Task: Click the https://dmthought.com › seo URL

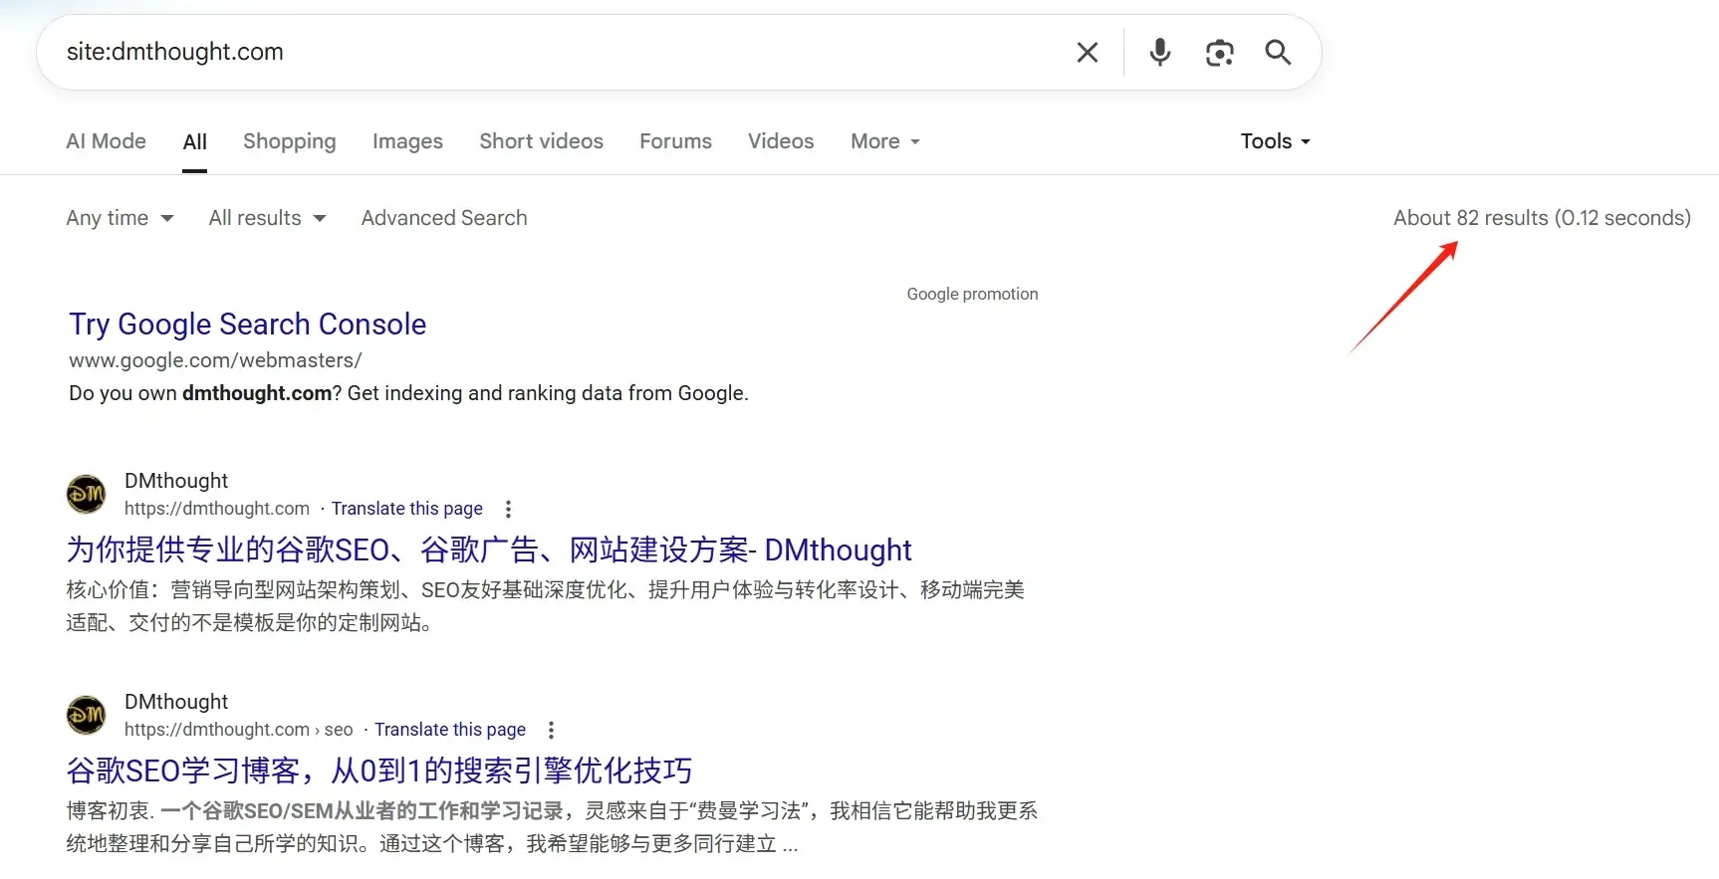Action: [239, 730]
